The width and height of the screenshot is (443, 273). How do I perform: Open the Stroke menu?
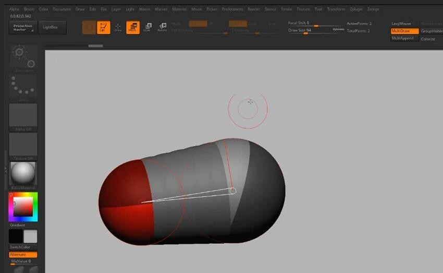[x=286, y=9]
